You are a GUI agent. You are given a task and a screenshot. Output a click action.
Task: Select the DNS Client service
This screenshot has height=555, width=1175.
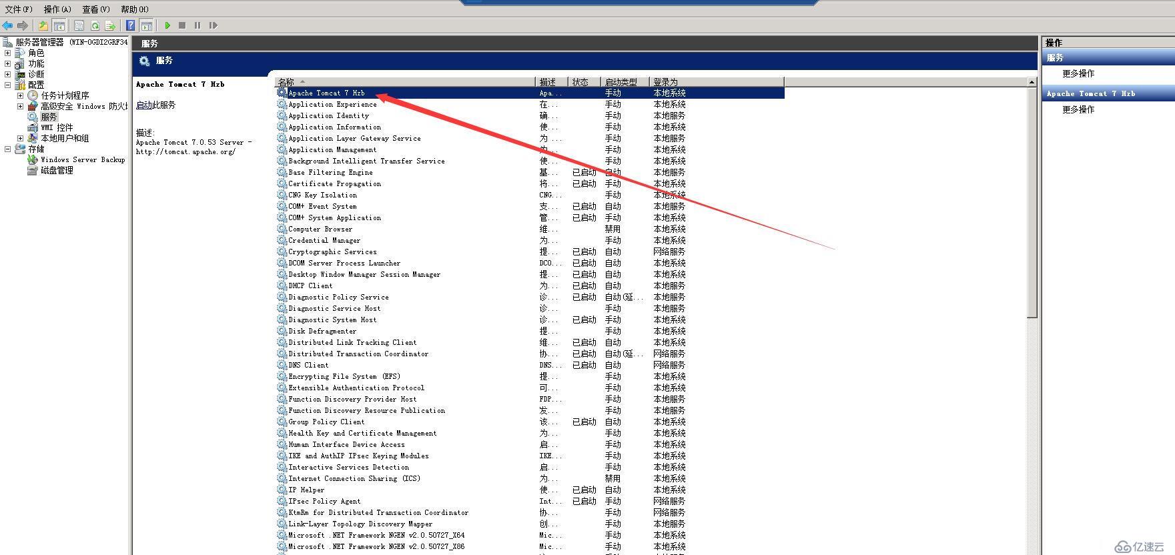[530, 365]
